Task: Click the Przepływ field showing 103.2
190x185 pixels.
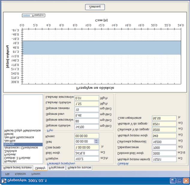Action: coord(87,159)
